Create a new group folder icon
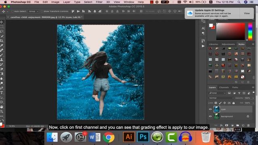This screenshot has height=145, width=258. 237,125
